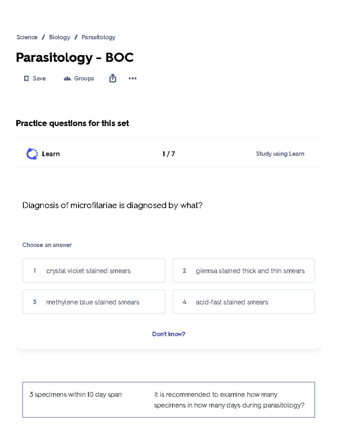Image resolution: width=337 pixels, height=436 pixels.
Task: Open the Biology breadcrumb category
Action: [59, 37]
